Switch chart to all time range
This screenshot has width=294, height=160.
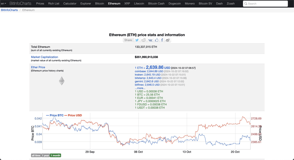tap(36, 156)
